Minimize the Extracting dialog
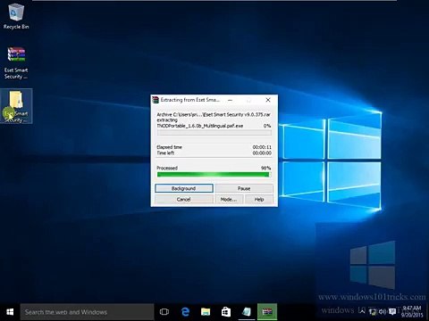The height and width of the screenshot is (321, 429). coord(230,100)
